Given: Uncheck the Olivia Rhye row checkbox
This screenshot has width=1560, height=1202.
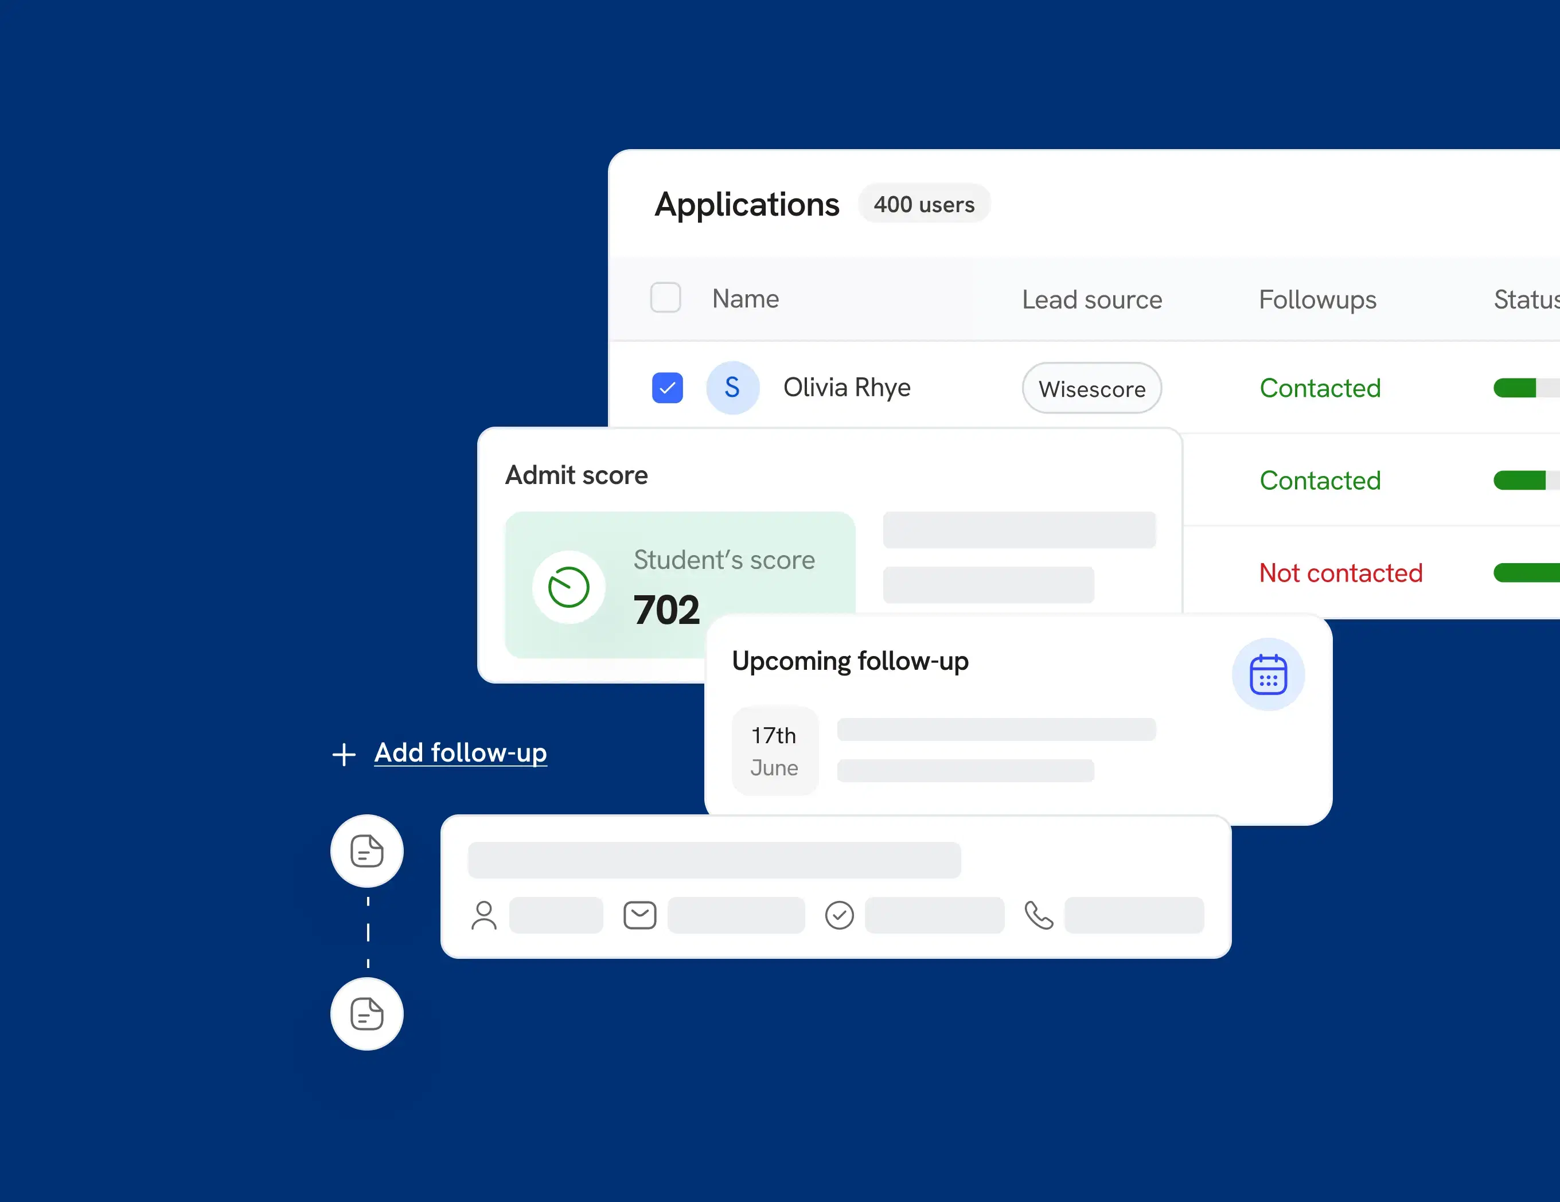Looking at the screenshot, I should point(667,388).
